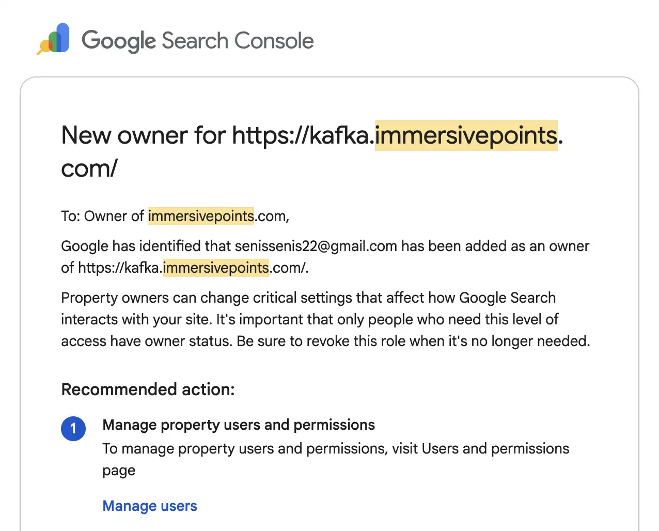
Task: Click the 'Google has identified that' text
Action: tap(146, 246)
